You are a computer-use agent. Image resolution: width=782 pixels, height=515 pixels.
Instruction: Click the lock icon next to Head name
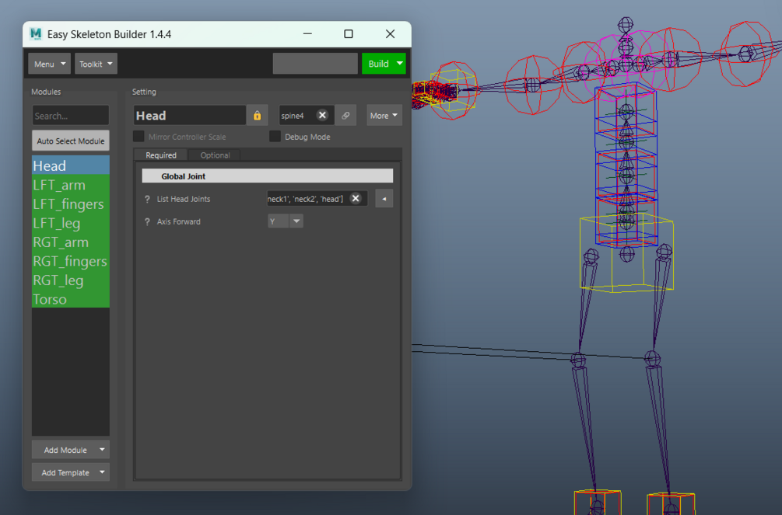coord(257,115)
